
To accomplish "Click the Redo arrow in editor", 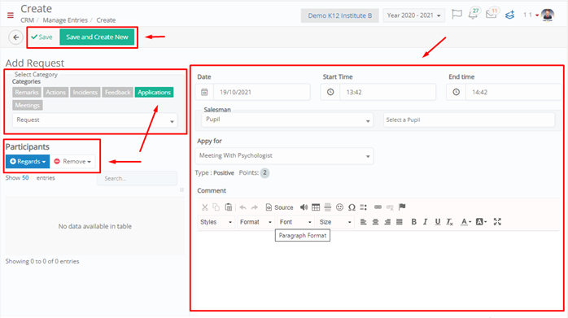I will pos(254,207).
